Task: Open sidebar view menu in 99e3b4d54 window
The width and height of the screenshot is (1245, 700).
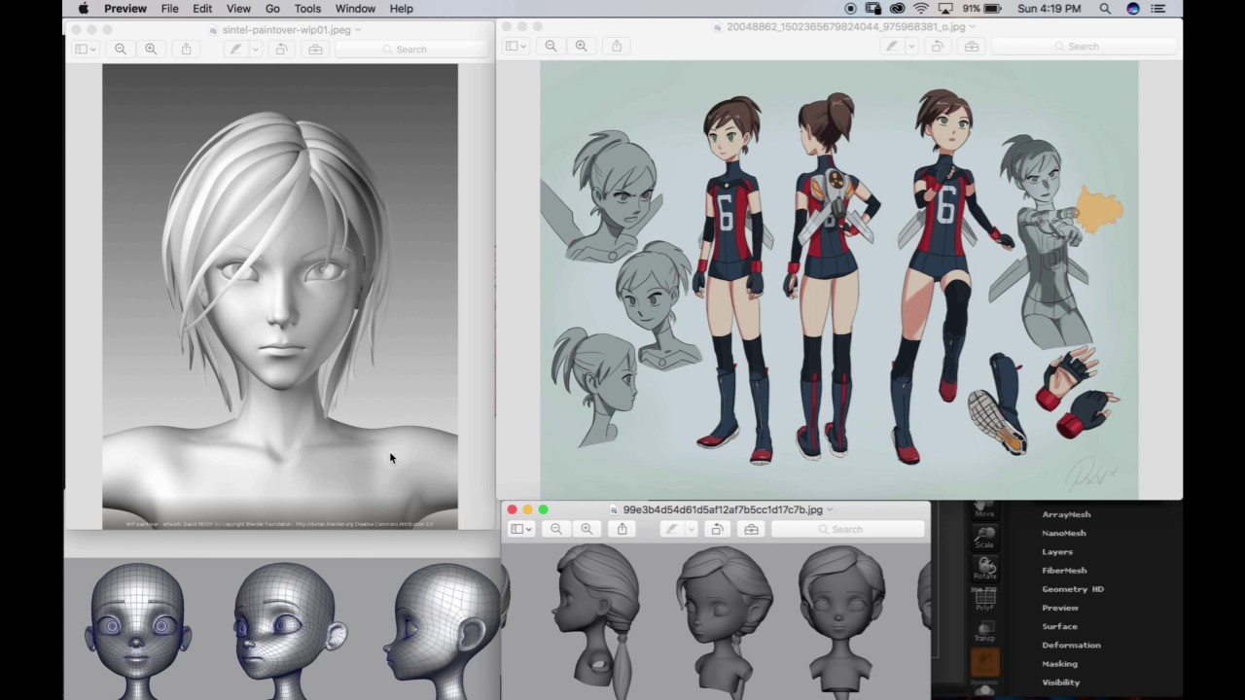Action: pyautogui.click(x=521, y=529)
